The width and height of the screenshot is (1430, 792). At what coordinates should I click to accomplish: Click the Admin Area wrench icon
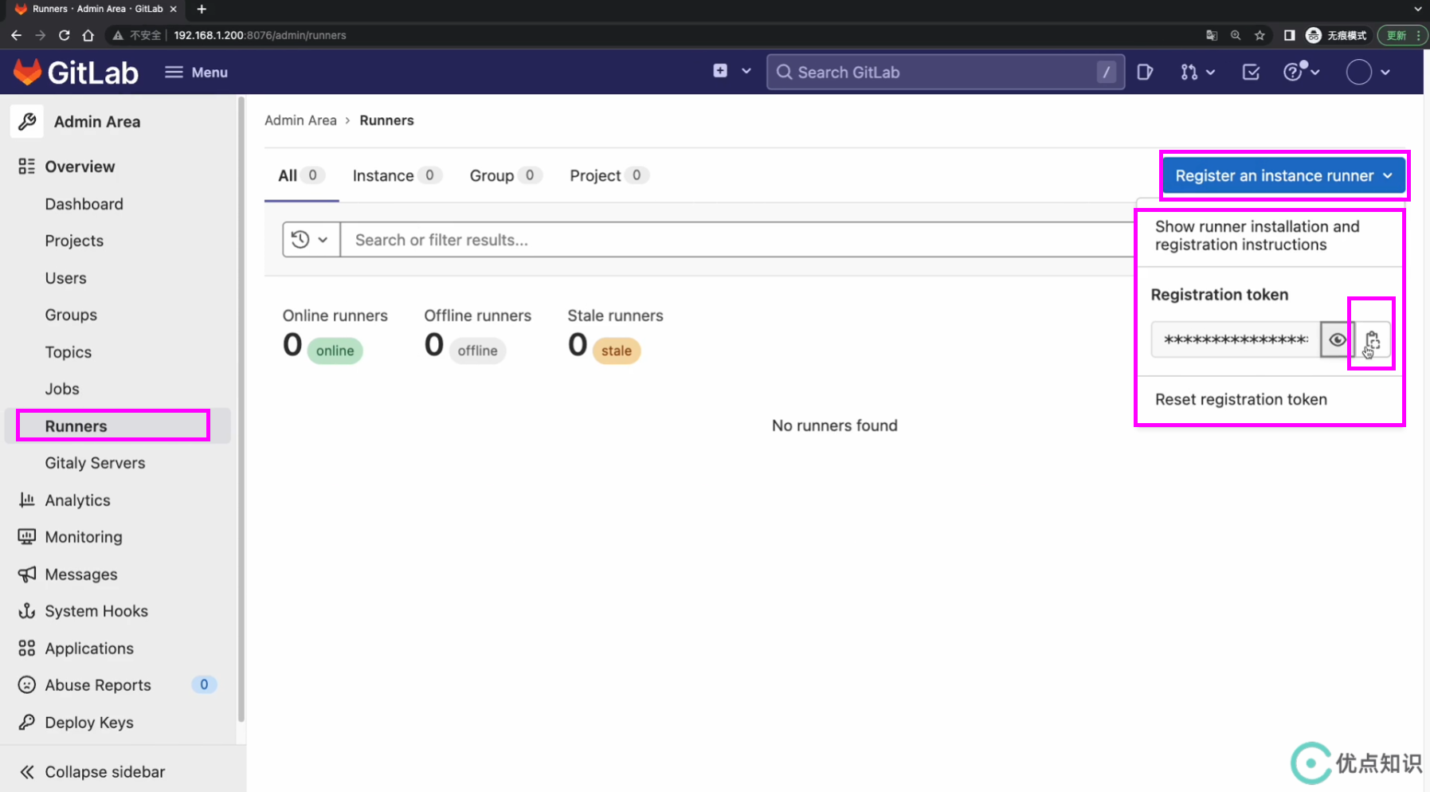pyautogui.click(x=27, y=122)
